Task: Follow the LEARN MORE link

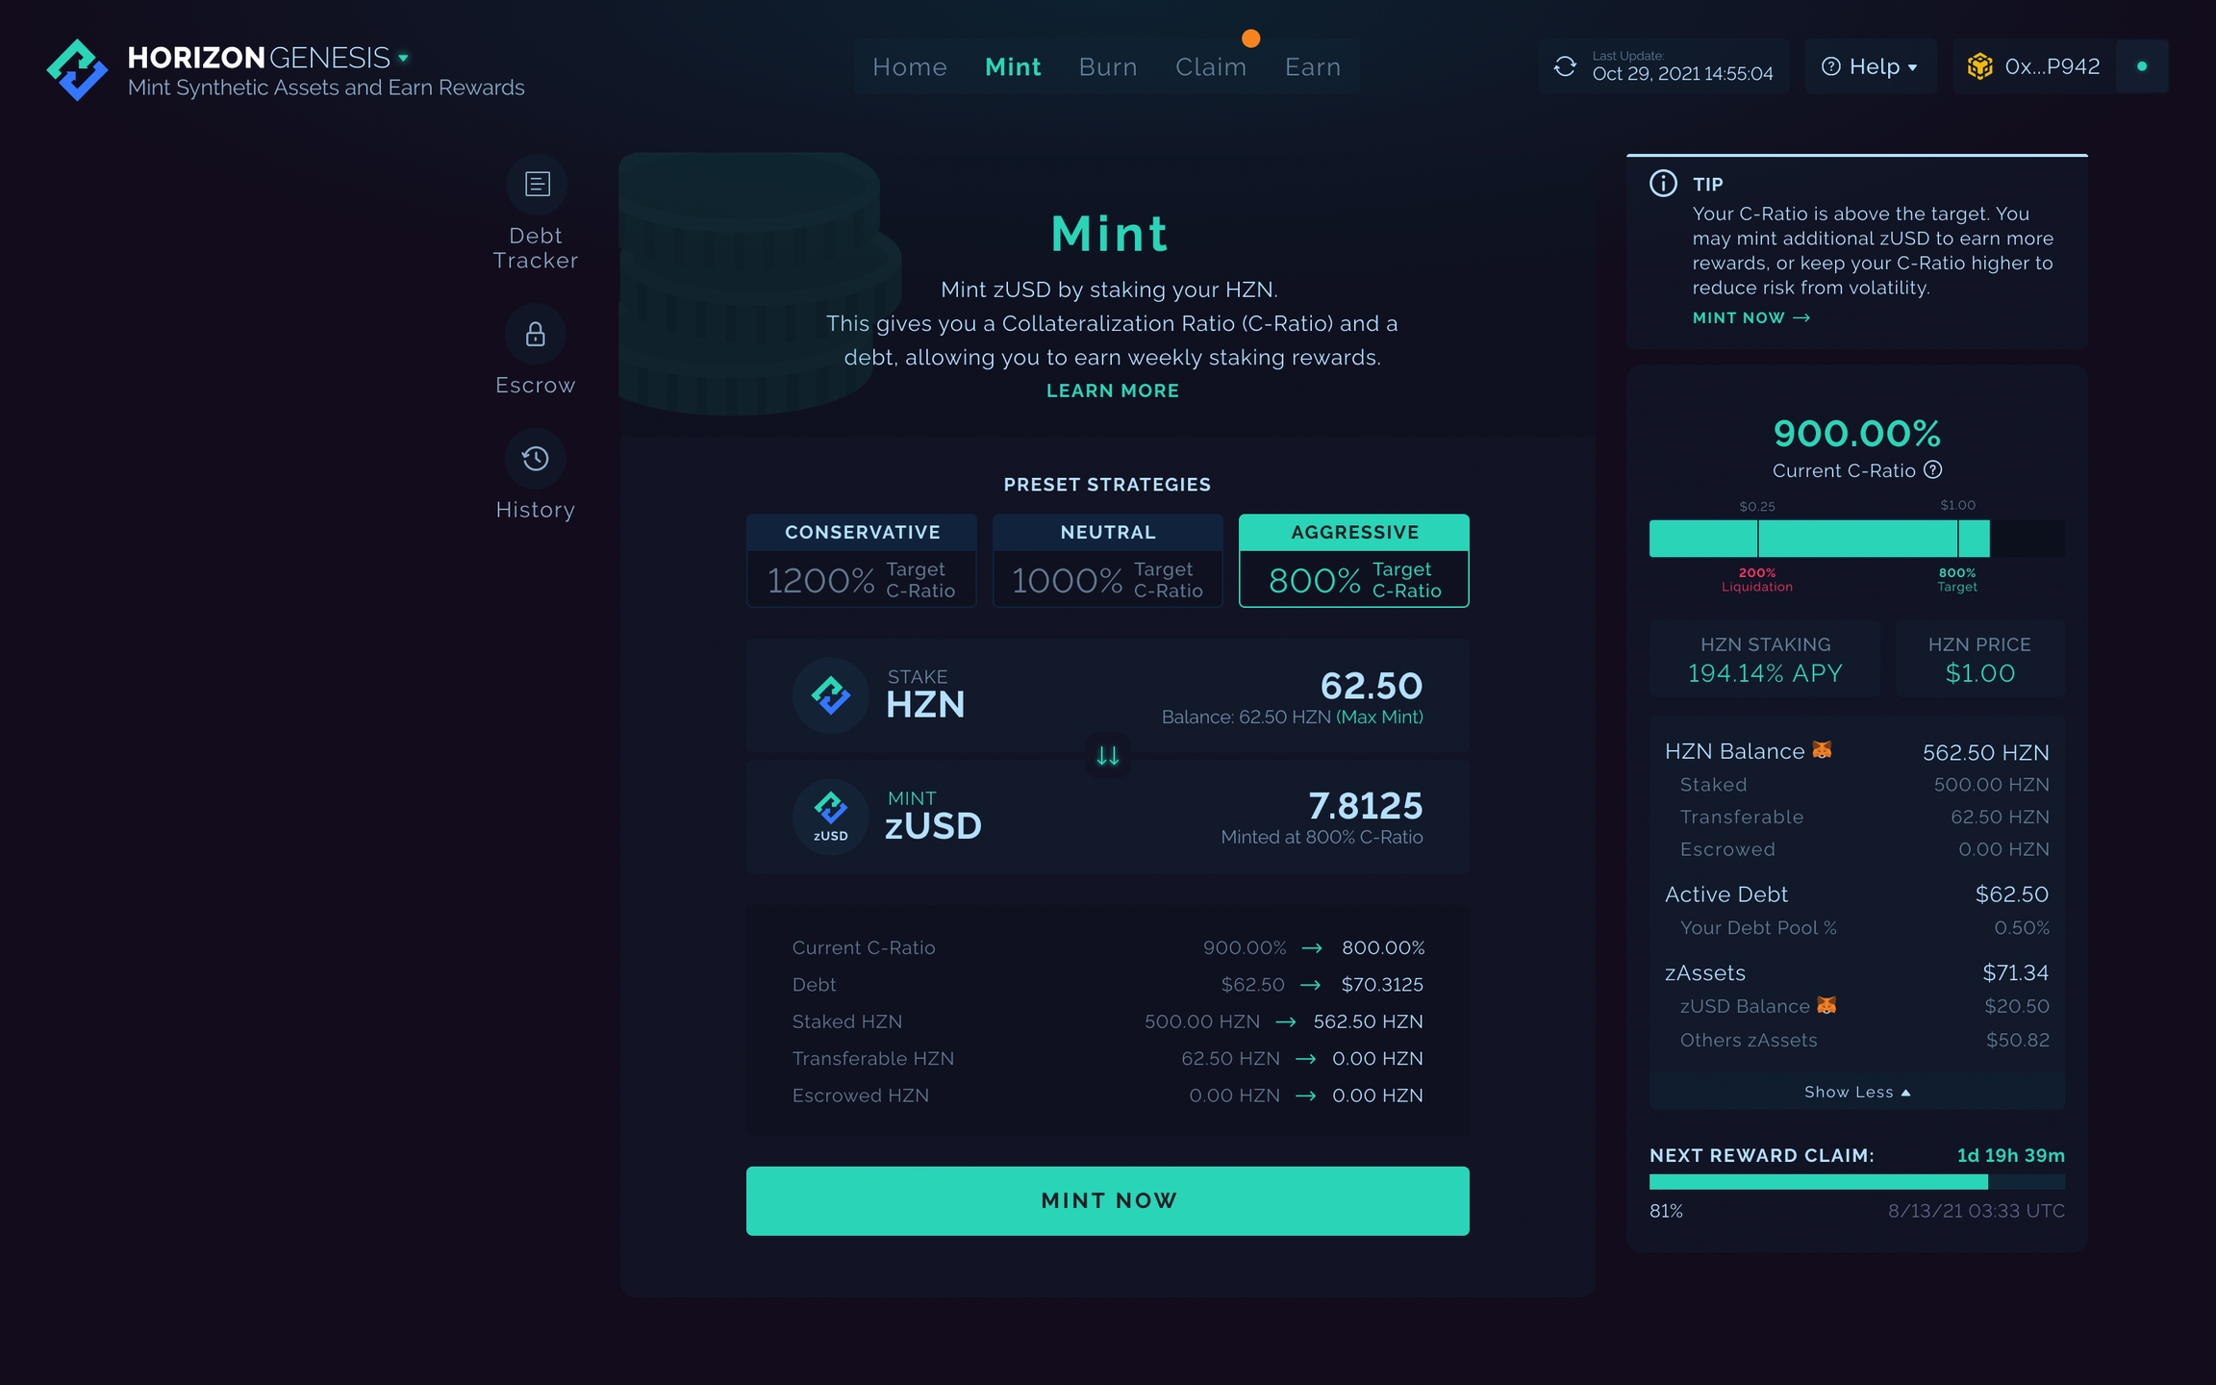Action: [1112, 390]
